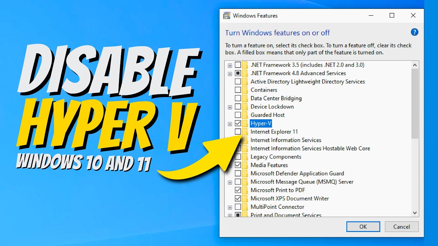The image size is (438, 246).
Task: Expand the Microsoft Message Queue (MSMQ) Server node
Action: [x=230, y=182]
